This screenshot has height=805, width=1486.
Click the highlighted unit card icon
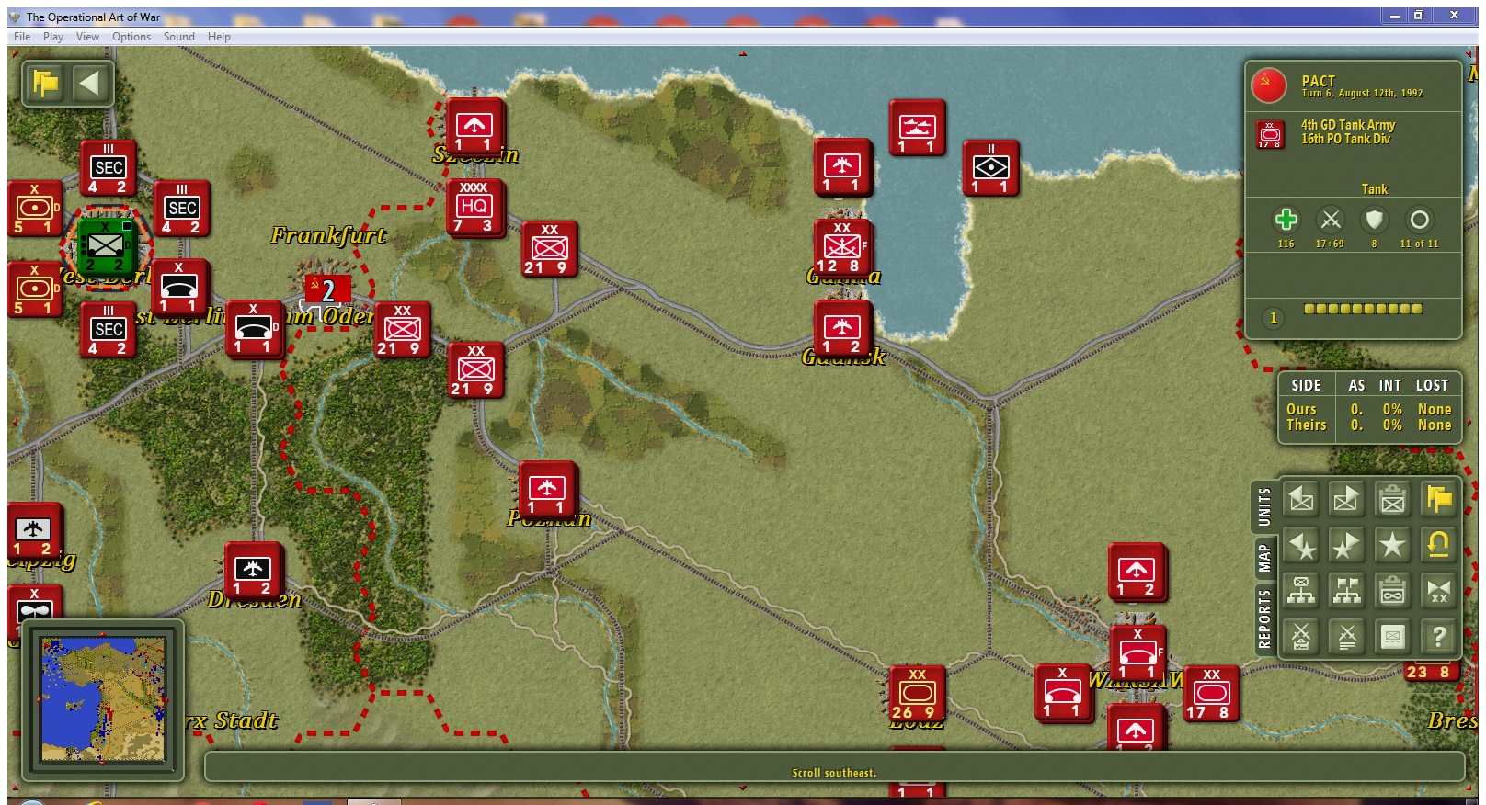1392,636
